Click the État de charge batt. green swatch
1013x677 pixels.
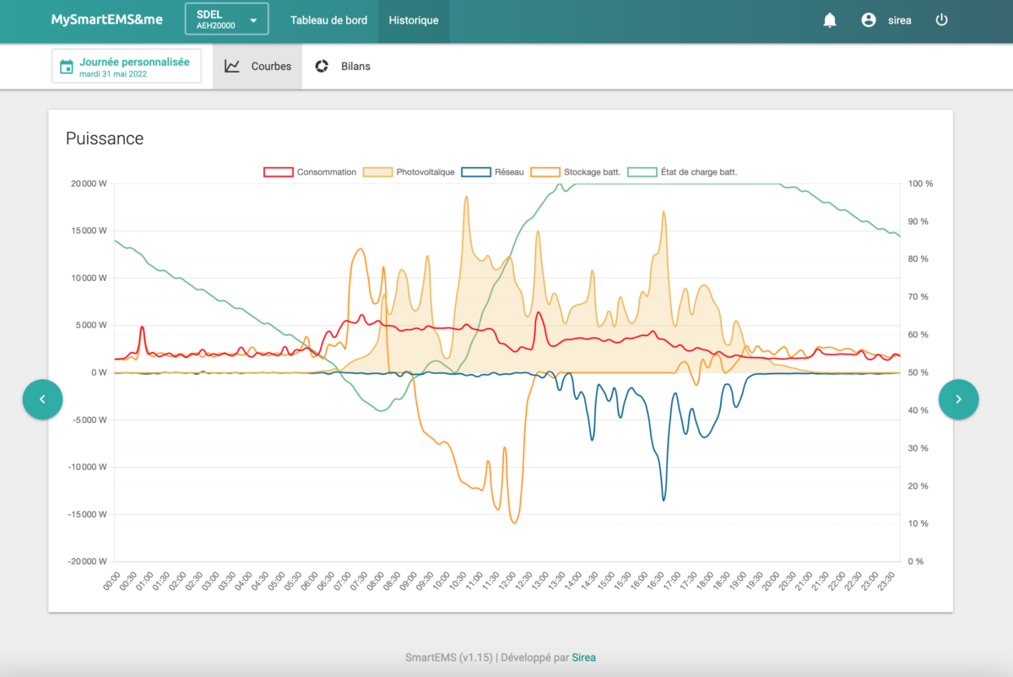(x=642, y=172)
